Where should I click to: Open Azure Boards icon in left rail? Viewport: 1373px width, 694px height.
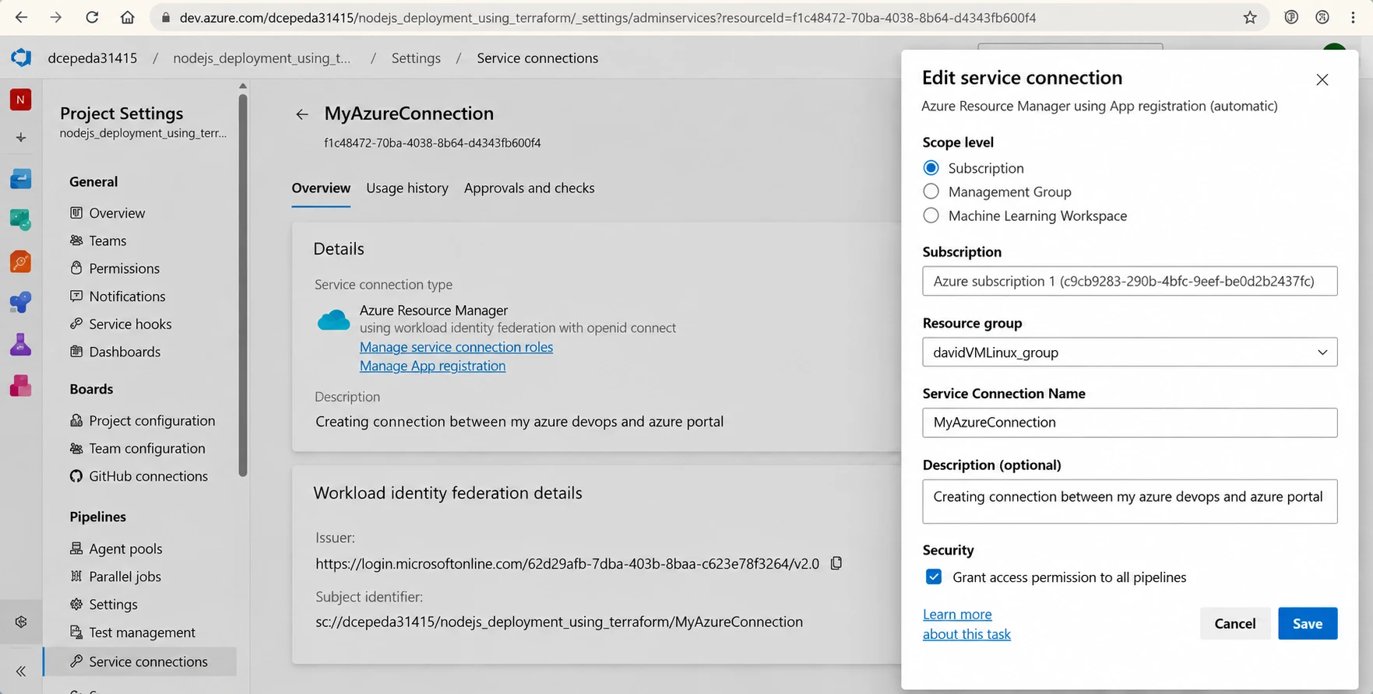tap(21, 179)
